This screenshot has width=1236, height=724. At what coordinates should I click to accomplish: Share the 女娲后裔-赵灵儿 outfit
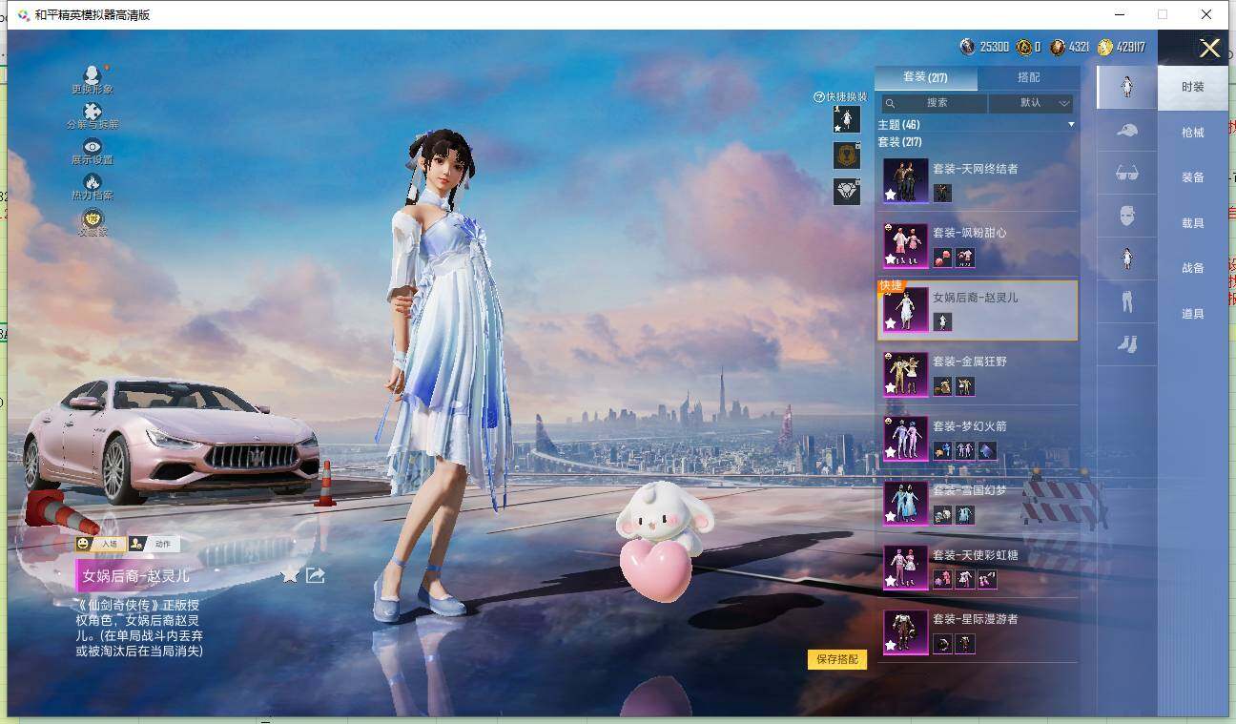(x=316, y=574)
